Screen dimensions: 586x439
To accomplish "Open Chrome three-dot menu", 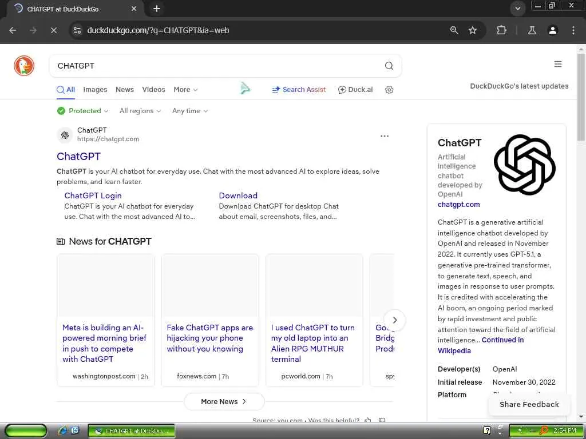I will [x=573, y=30].
